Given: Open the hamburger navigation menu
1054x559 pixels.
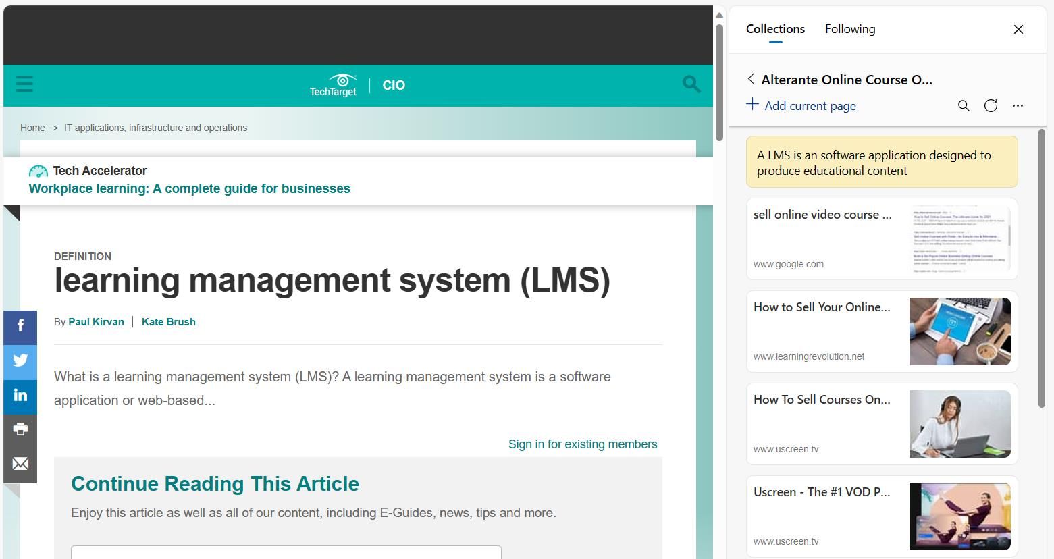Looking at the screenshot, I should click(24, 84).
